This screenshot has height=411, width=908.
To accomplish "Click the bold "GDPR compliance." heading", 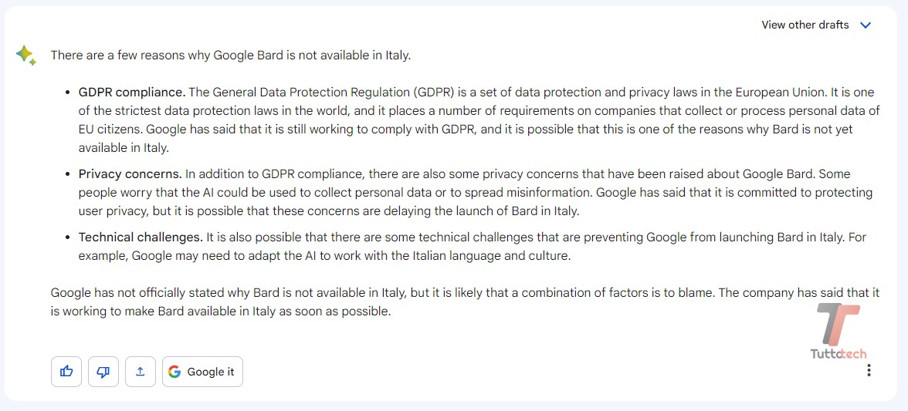I will pyautogui.click(x=132, y=93).
